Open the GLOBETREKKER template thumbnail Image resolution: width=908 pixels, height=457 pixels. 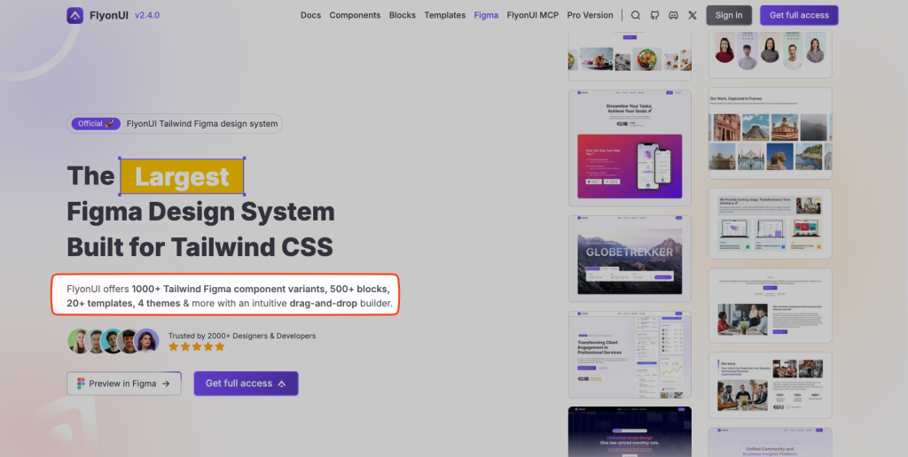coord(630,259)
